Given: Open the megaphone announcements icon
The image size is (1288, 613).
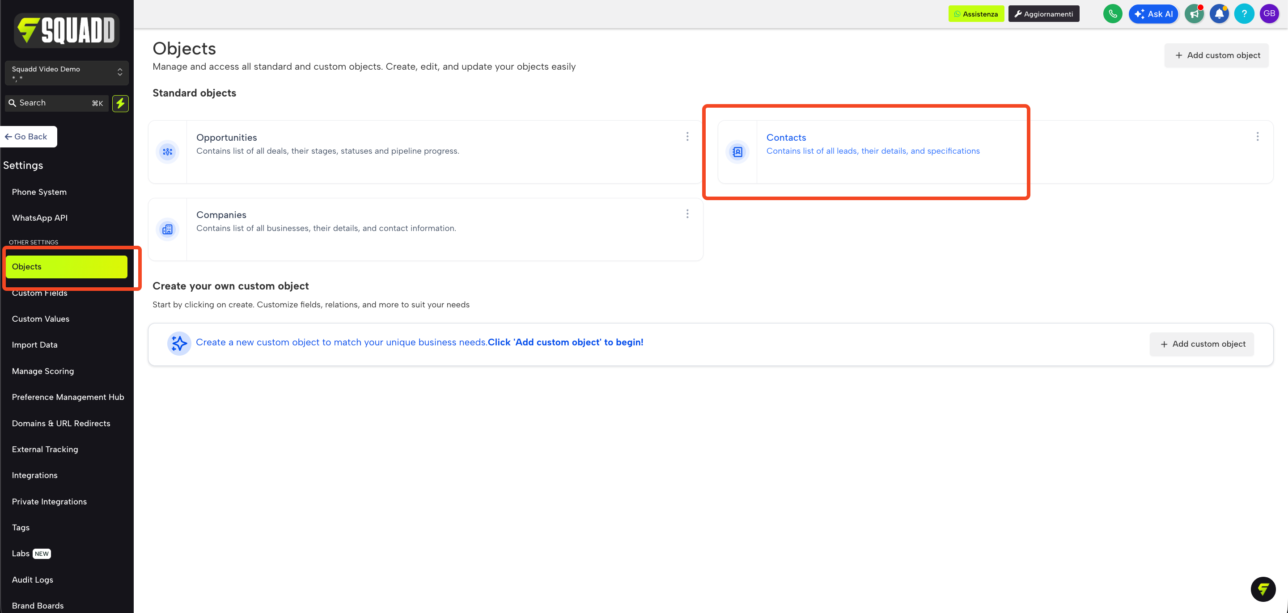Looking at the screenshot, I should [1194, 14].
